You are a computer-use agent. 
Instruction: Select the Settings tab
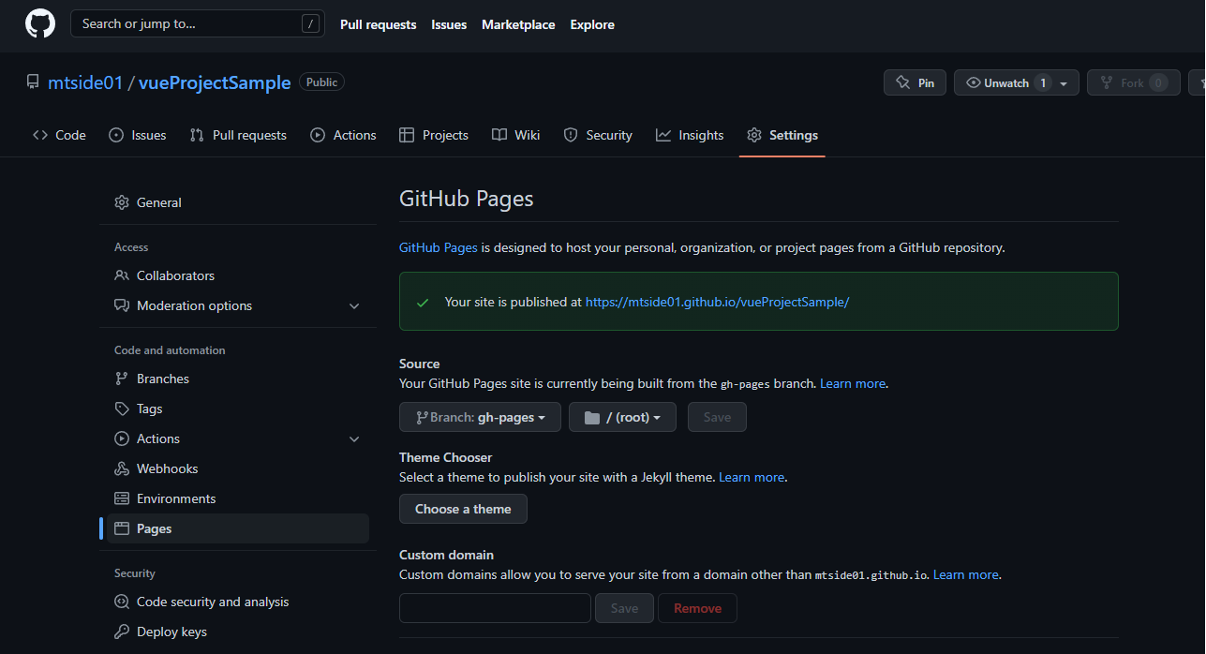(x=782, y=135)
